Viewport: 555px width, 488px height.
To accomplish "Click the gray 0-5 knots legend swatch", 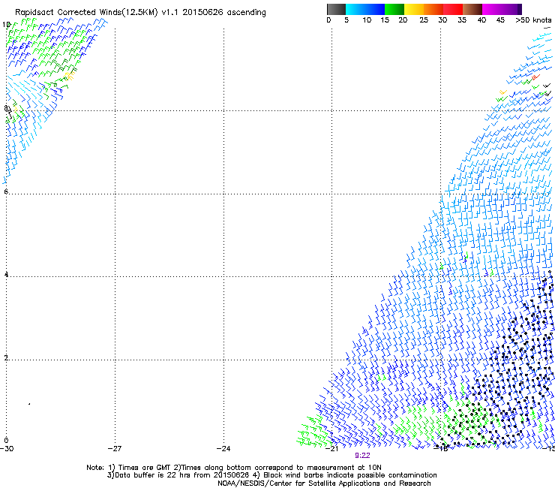I will (336, 9).
